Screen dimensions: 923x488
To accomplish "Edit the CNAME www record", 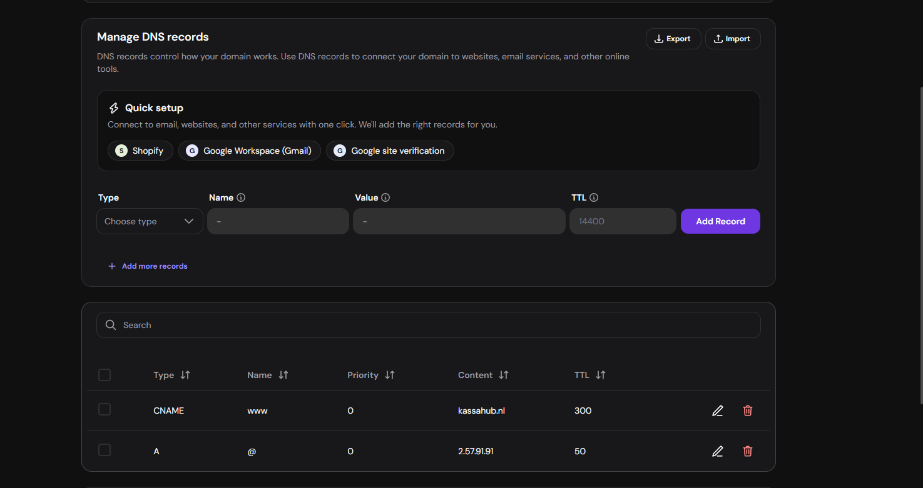I will click(x=718, y=411).
